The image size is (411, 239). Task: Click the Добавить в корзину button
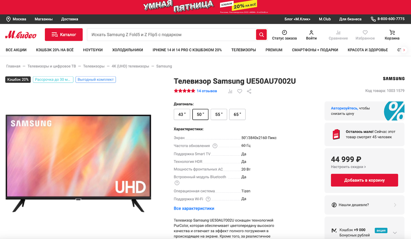364,180
